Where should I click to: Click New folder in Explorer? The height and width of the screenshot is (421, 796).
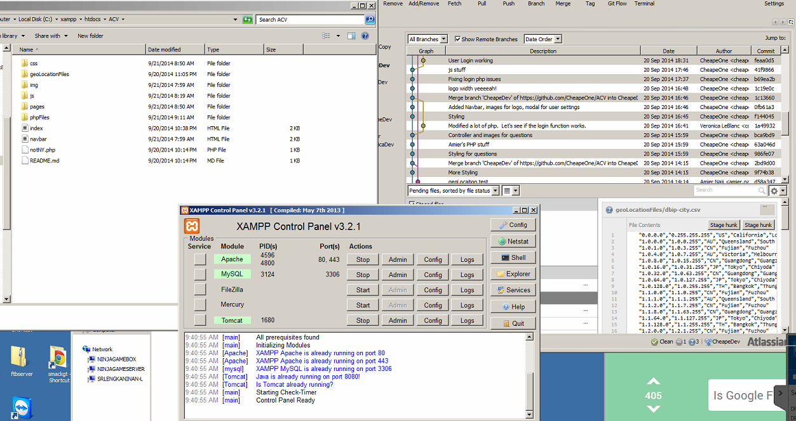coord(90,36)
